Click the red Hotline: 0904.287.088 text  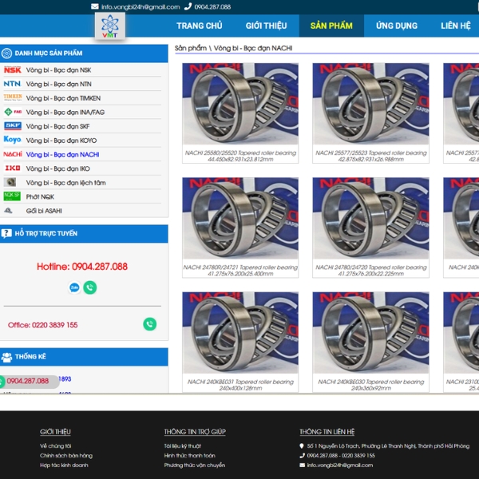click(x=82, y=267)
